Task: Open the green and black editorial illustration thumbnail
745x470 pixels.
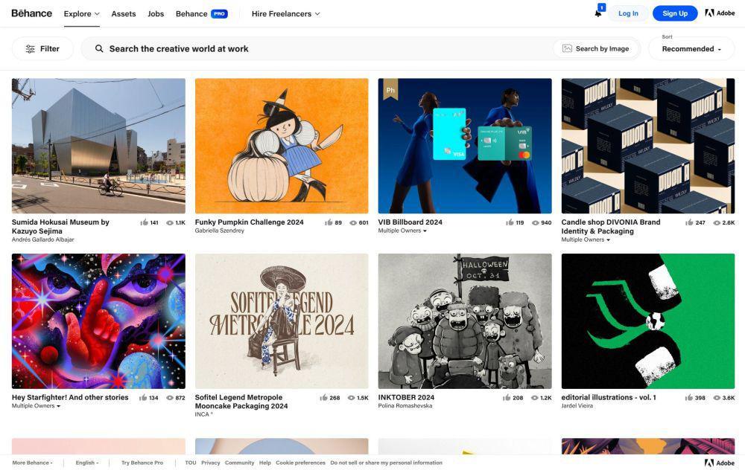Action: point(648,321)
